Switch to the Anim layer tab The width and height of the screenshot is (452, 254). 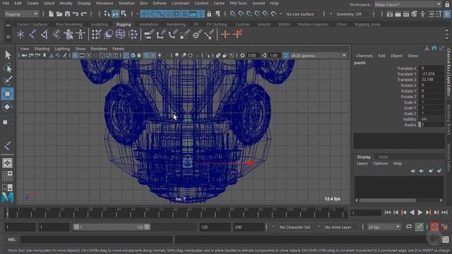click(383, 157)
